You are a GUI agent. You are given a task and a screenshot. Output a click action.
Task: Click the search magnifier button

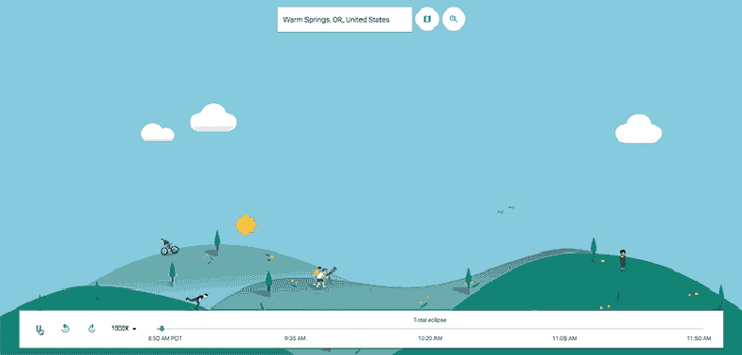(454, 19)
